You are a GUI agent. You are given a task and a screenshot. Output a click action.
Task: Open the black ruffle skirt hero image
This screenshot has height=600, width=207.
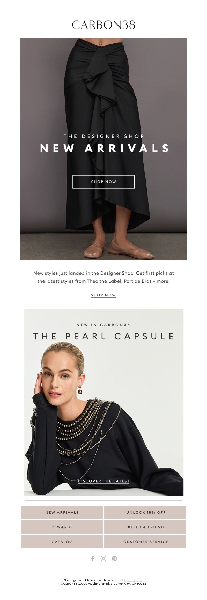(103, 149)
